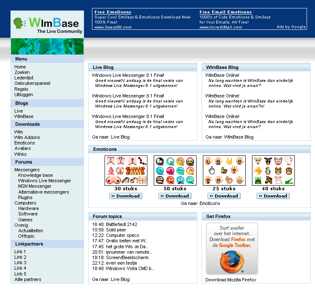Open Wlm Addons downloads
Viewport: 315px width, 294px height.
pyautogui.click(x=27, y=137)
